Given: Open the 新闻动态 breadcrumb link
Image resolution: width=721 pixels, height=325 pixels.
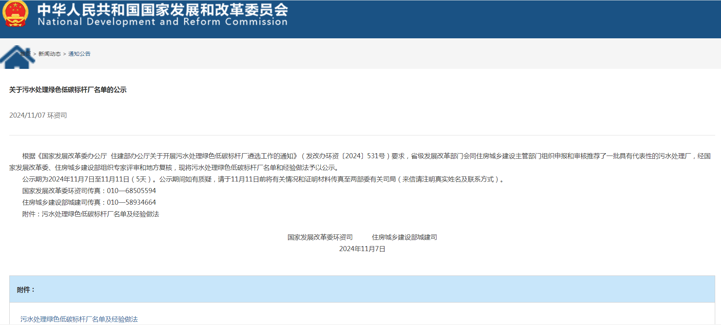Looking at the screenshot, I should click(x=50, y=54).
